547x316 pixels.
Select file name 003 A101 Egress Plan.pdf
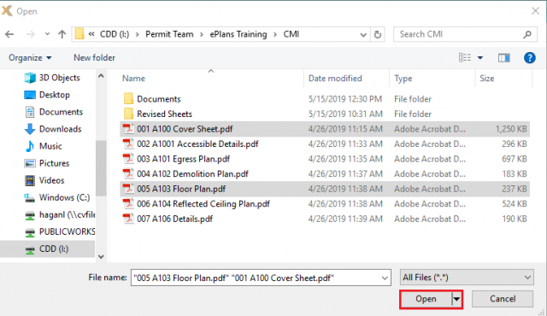click(183, 159)
